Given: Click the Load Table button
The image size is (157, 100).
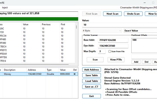Looking at the screenshot, I should tap(91, 81).
